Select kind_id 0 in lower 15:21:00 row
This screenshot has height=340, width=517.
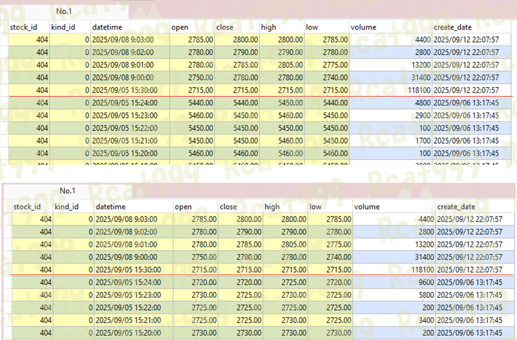point(73,320)
